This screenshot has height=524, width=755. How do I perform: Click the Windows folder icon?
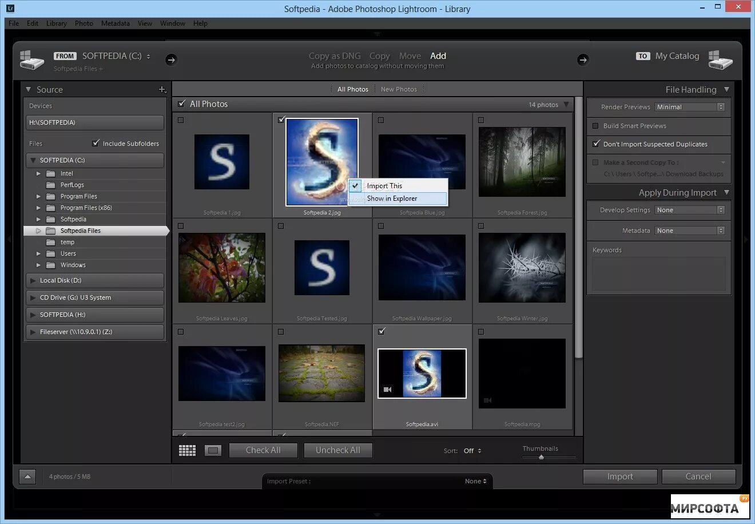click(x=51, y=265)
